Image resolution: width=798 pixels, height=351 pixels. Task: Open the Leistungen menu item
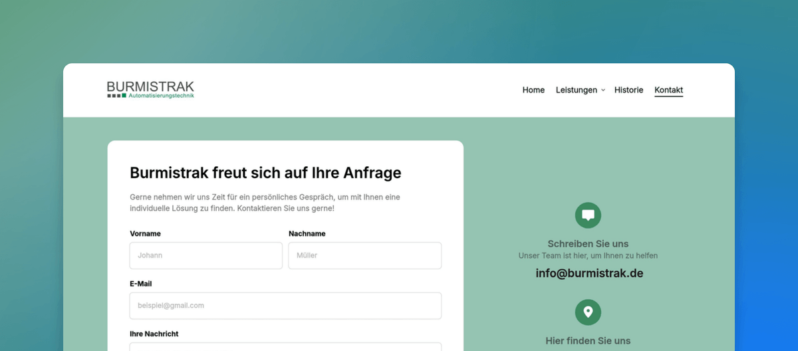[x=577, y=90]
